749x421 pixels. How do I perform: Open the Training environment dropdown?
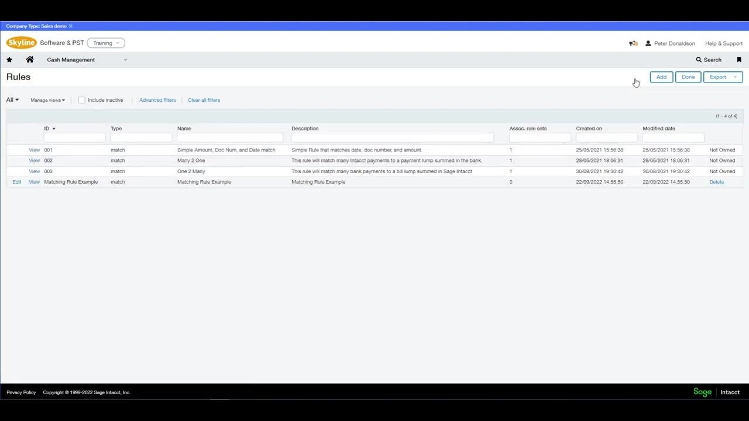(106, 43)
